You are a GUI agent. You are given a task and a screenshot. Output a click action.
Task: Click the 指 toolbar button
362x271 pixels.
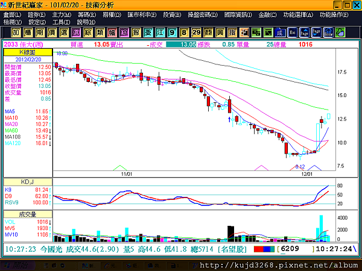(232, 33)
